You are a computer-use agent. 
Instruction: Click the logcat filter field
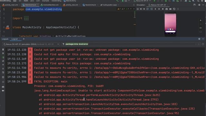(x=131, y=44)
